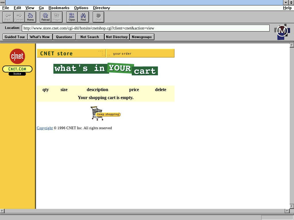Follow the Copyright link

pos(45,128)
